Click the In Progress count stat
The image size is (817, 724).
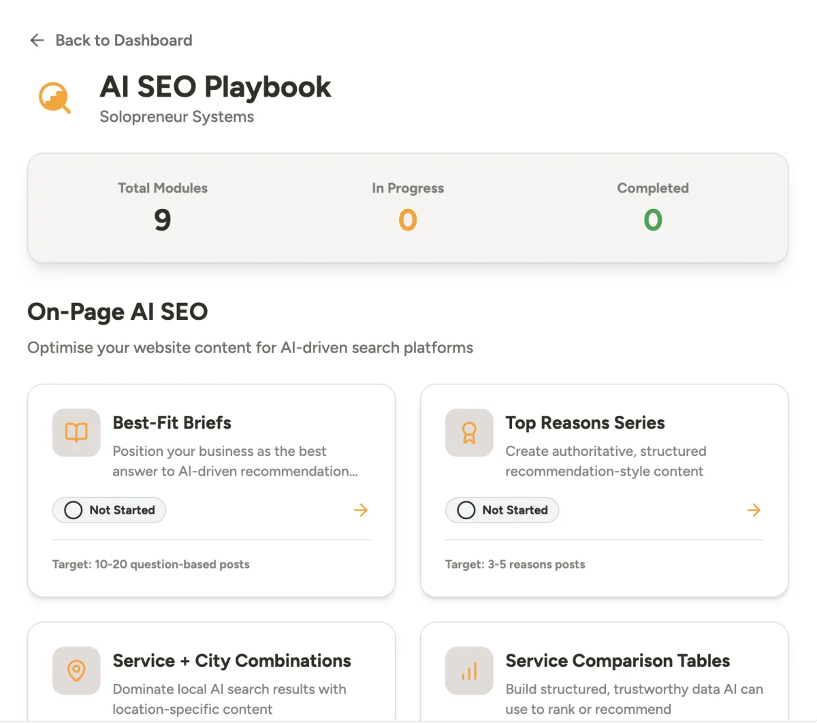click(407, 220)
